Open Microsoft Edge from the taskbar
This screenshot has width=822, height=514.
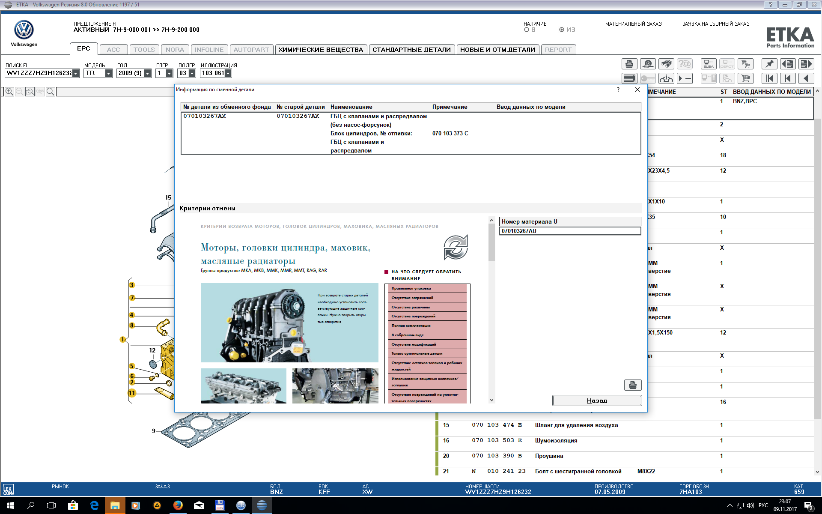94,505
